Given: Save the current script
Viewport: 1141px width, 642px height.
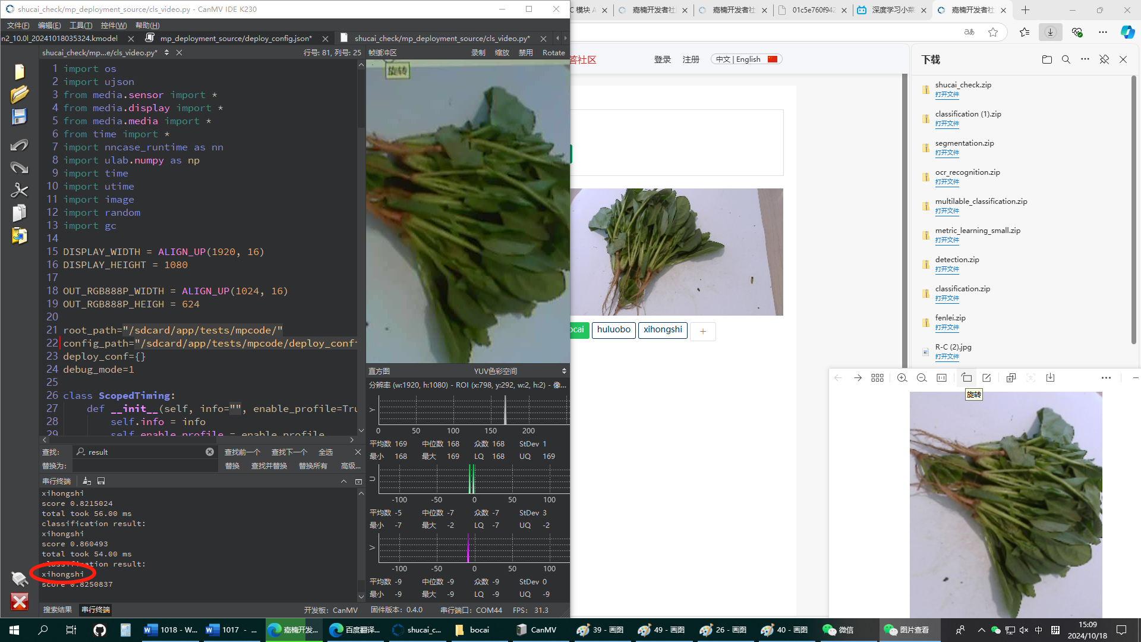Looking at the screenshot, I should [20, 117].
